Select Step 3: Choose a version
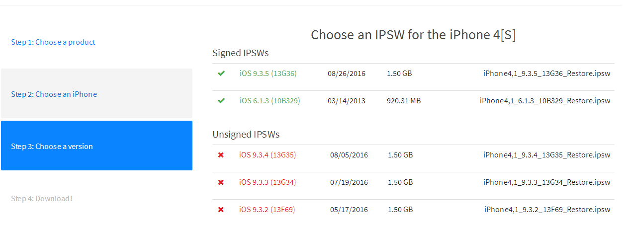The image size is (623, 226). pyautogui.click(x=52, y=147)
